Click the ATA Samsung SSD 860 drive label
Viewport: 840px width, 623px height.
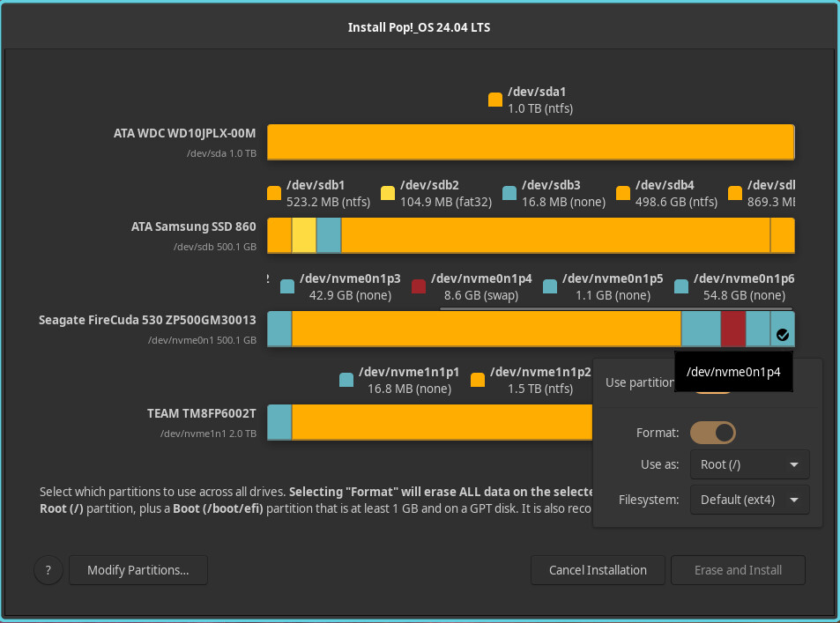tap(193, 226)
